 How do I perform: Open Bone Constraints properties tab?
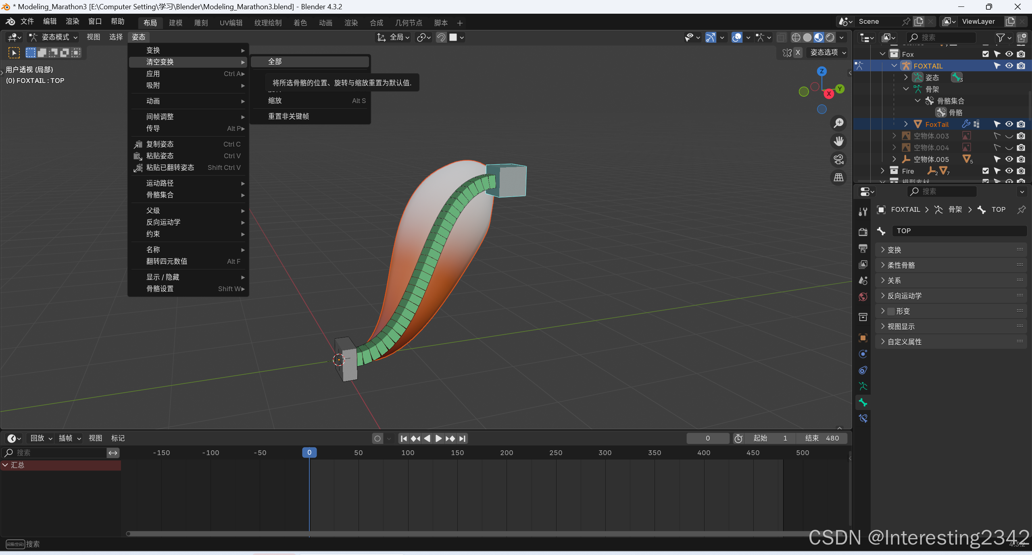[863, 418]
